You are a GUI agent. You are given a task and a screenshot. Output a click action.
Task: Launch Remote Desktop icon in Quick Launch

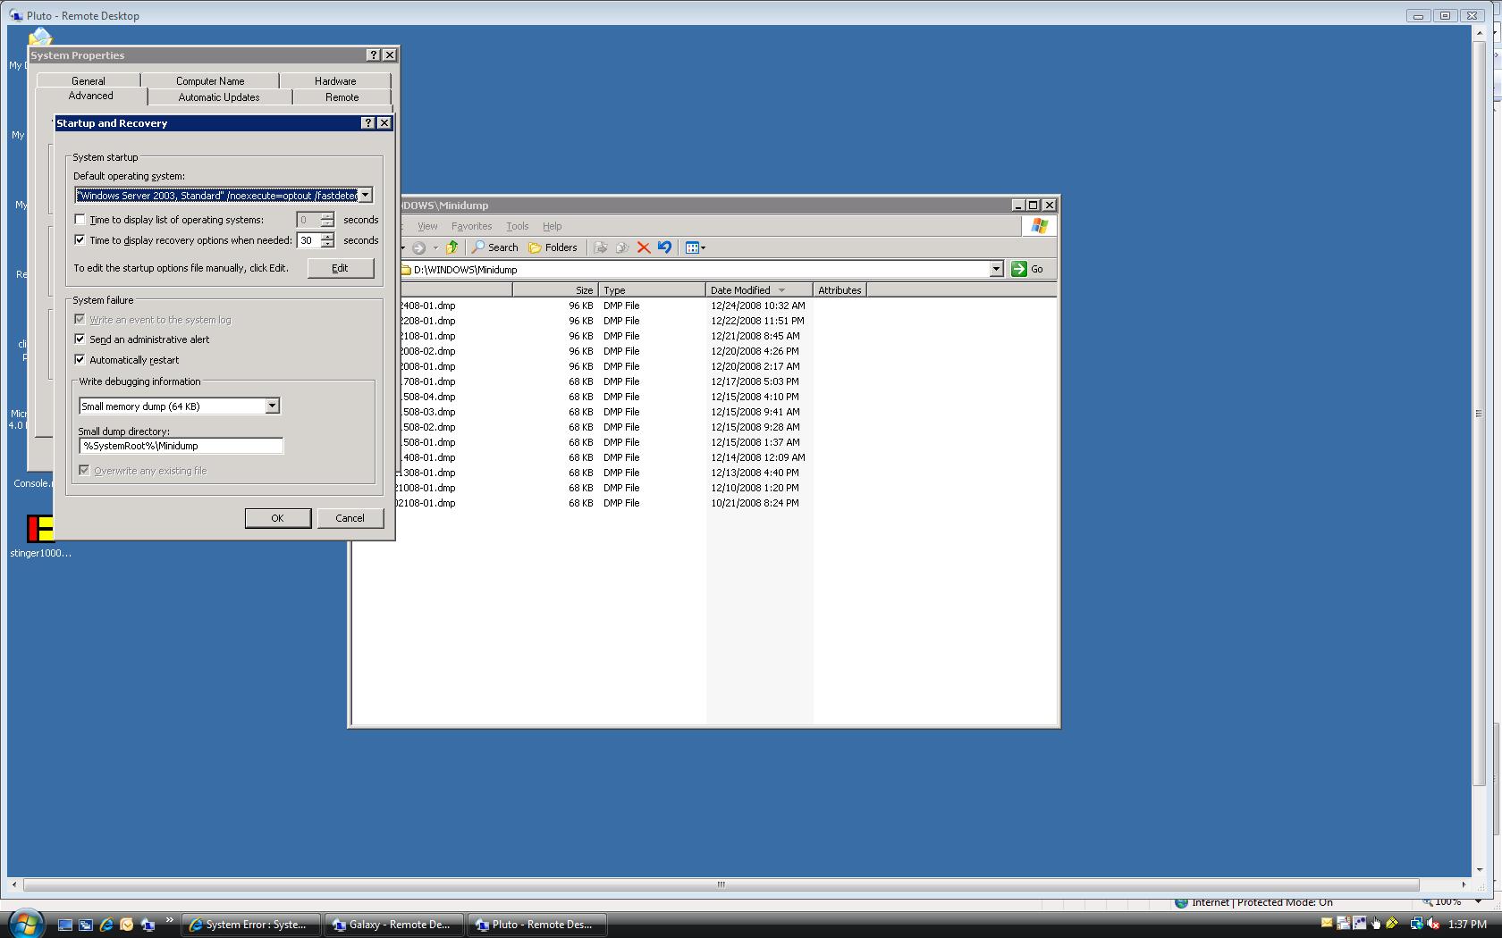click(x=148, y=925)
